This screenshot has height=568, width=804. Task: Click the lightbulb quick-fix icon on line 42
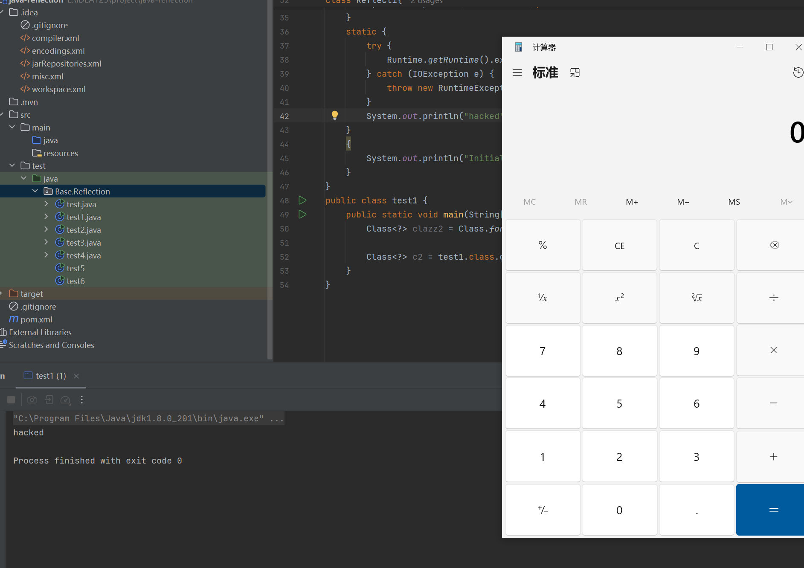click(335, 115)
